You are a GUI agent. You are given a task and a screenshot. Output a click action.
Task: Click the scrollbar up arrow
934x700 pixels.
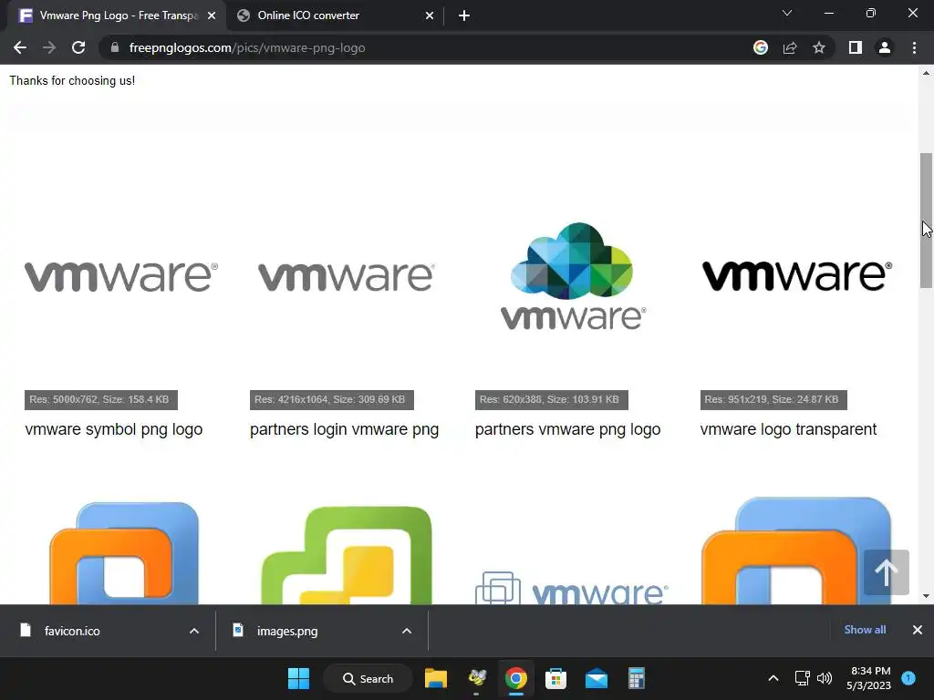pyautogui.click(x=926, y=73)
